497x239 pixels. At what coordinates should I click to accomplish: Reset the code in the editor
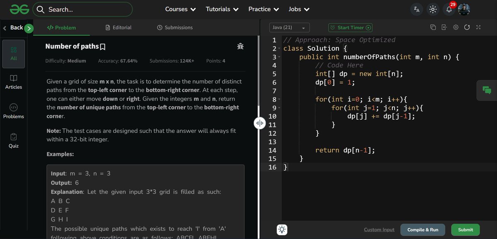point(467,26)
